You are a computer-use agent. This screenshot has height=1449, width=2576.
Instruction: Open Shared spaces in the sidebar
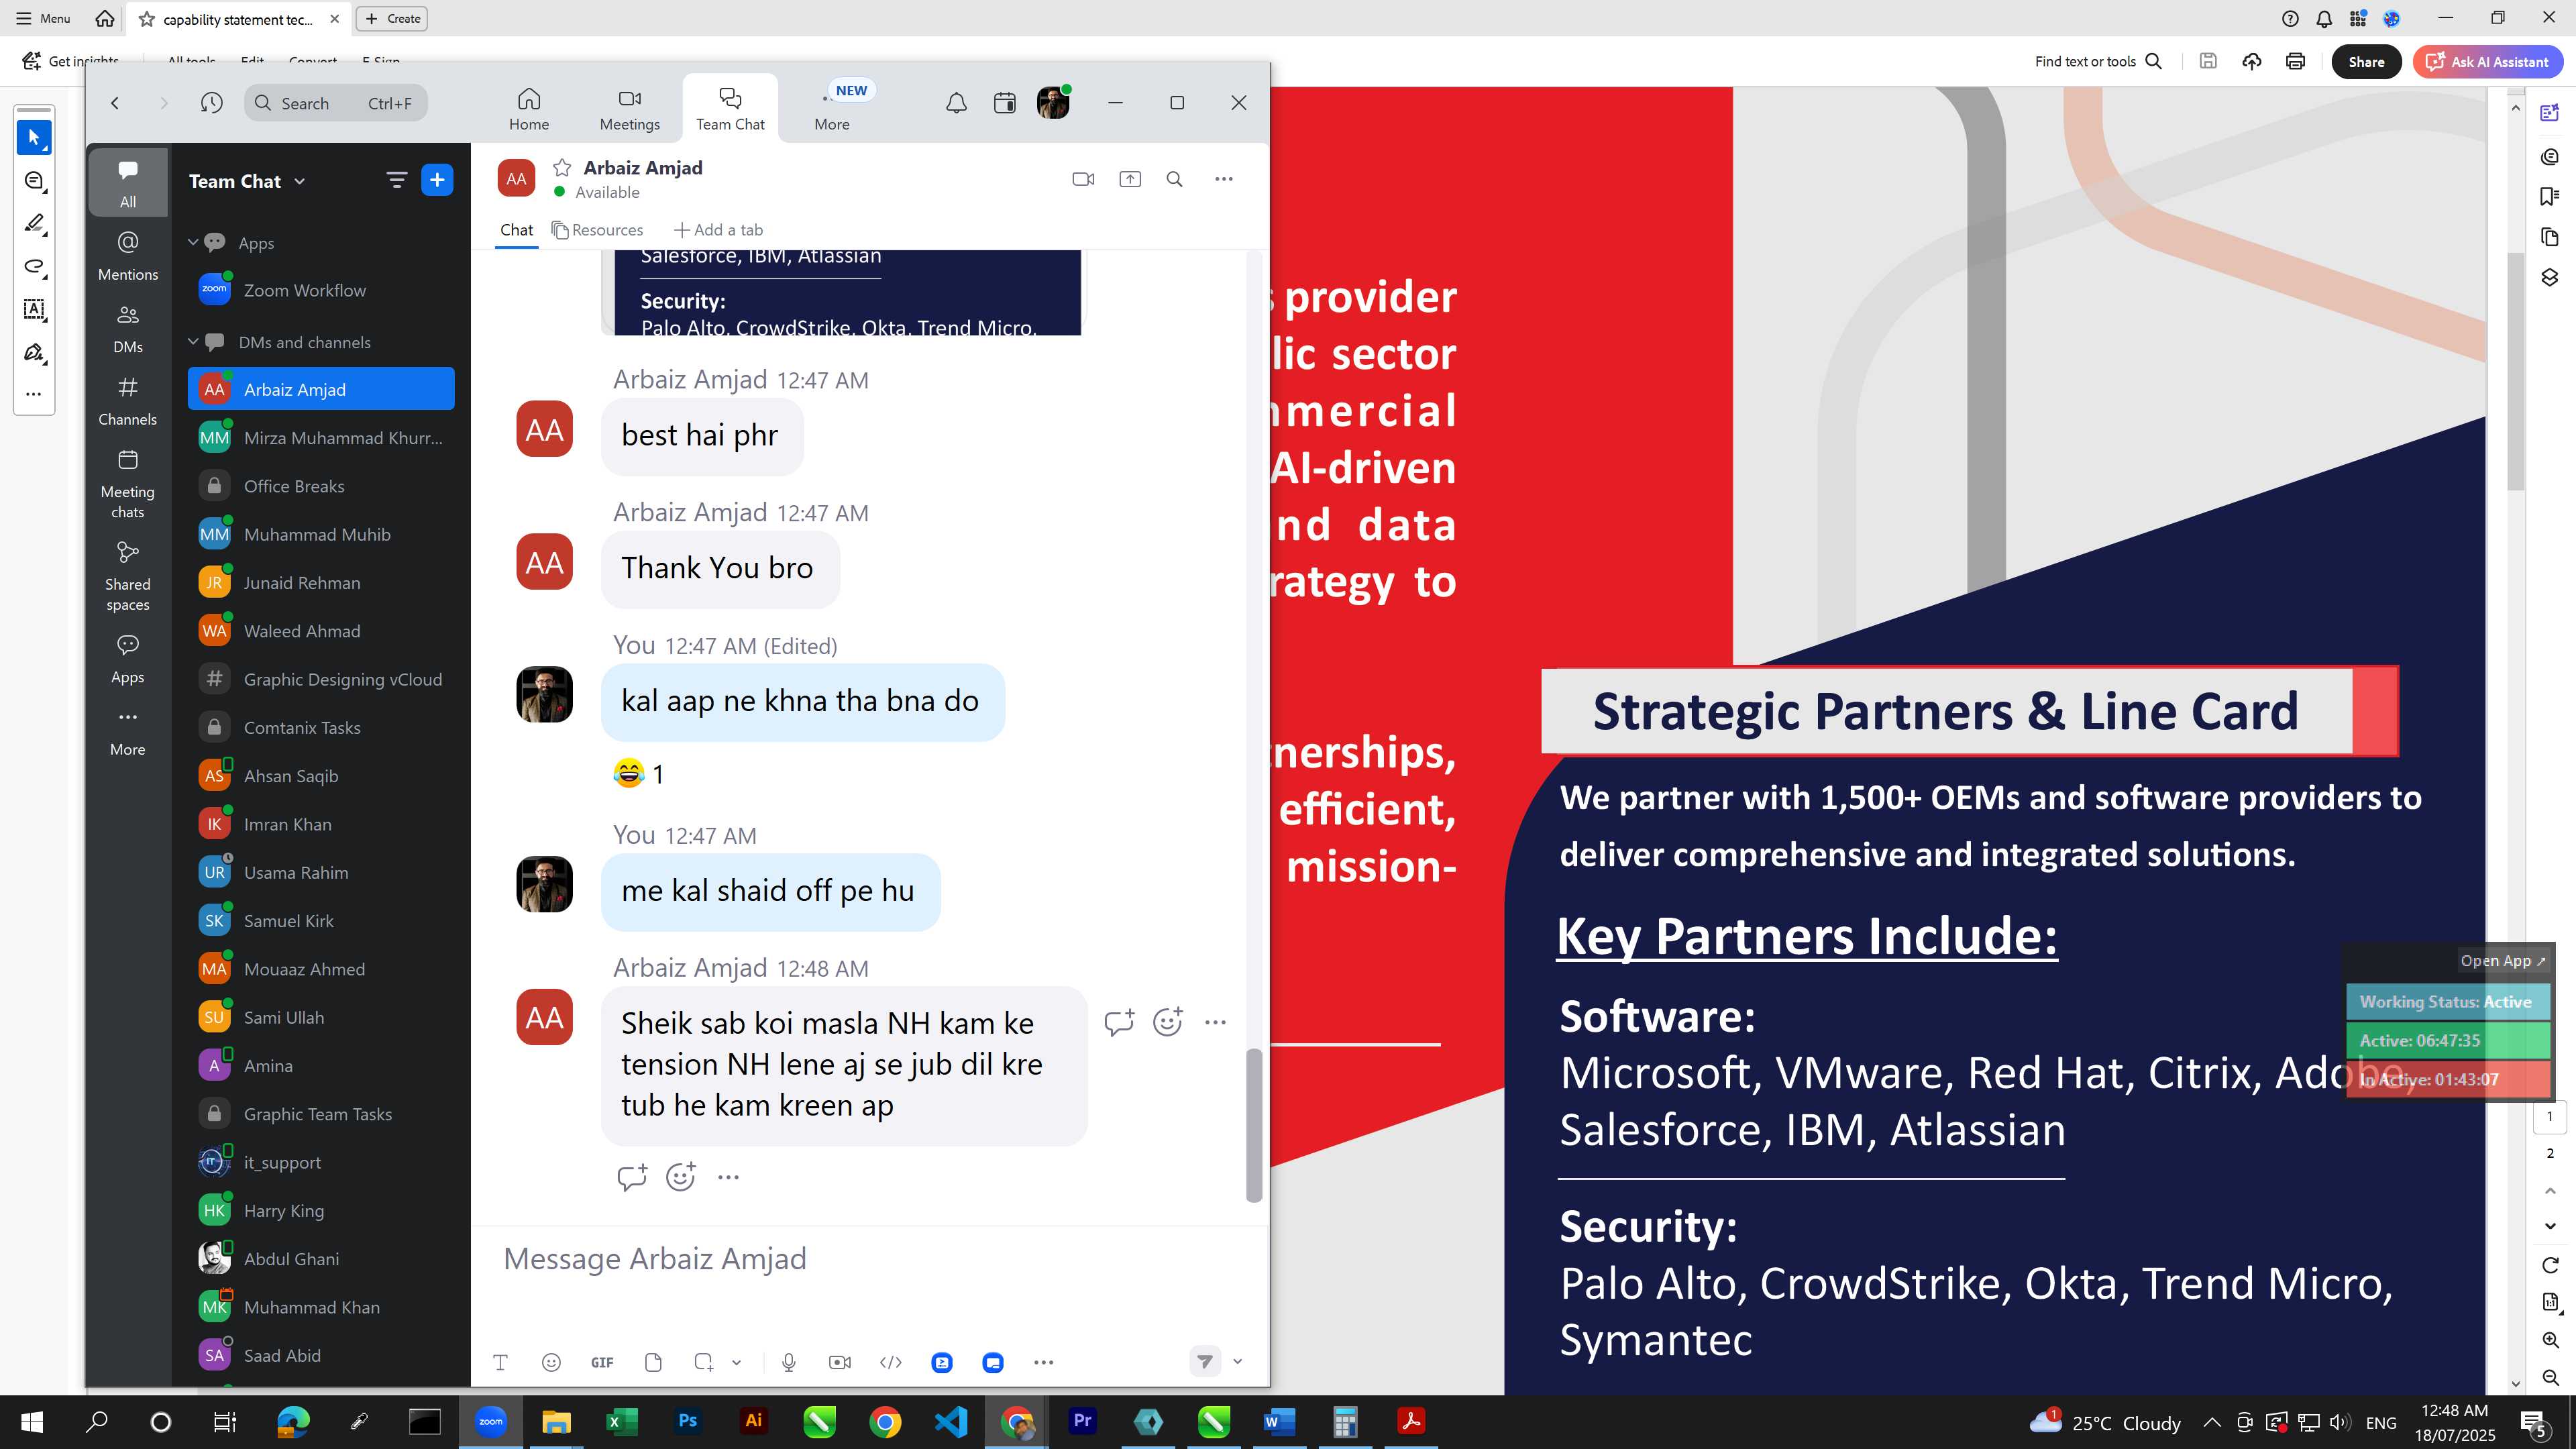tap(128, 577)
